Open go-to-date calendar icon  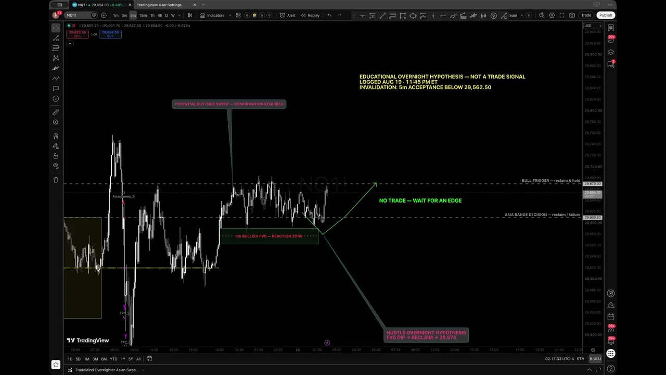click(x=149, y=358)
